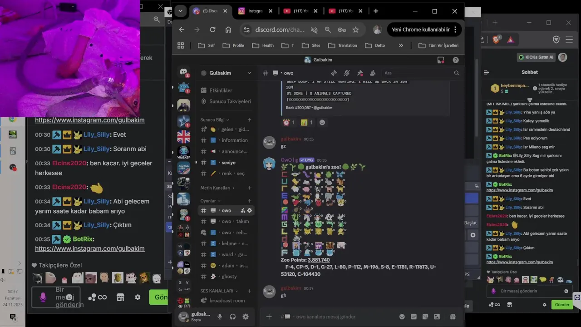Open Chrome apps grid icon in bookmarks bar
Screen dimensions: 581x327
[181, 45]
